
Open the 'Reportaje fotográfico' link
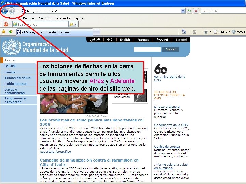[x=56, y=151]
